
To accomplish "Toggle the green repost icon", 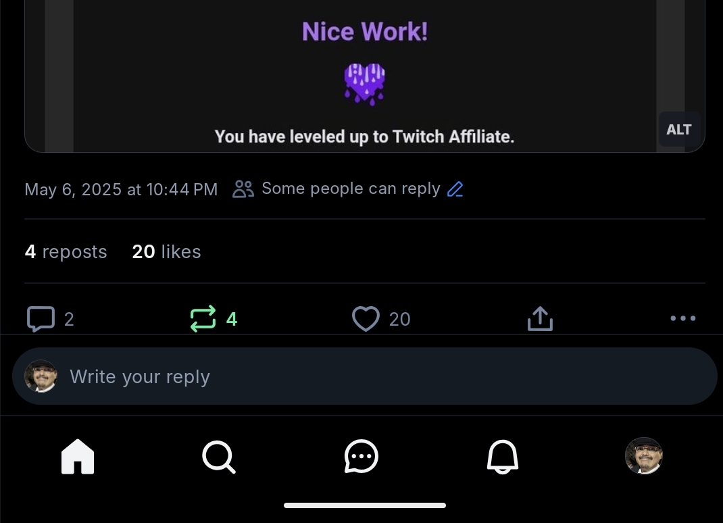I will pyautogui.click(x=203, y=318).
